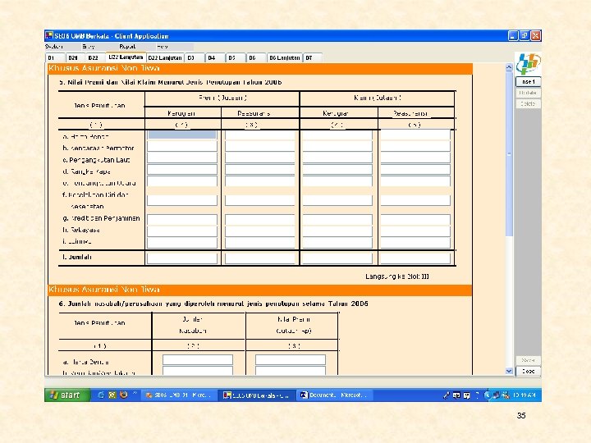The width and height of the screenshot is (591, 443).
Task: Focus Premi Kerugian field for Pengangkutan Udara
Action: (x=182, y=181)
